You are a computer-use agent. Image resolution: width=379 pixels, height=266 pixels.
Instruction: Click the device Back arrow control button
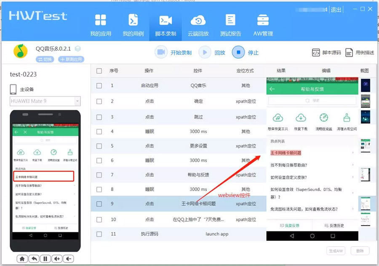(x=34, y=259)
